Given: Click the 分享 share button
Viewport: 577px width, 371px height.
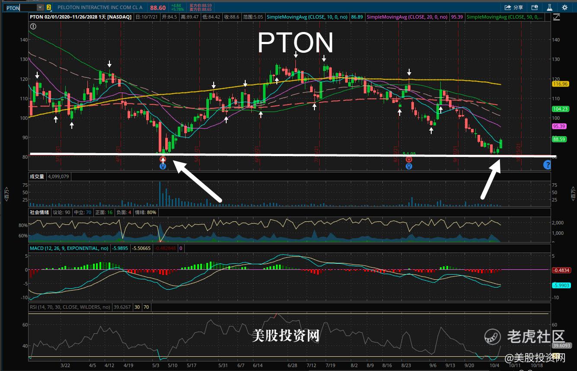Looking at the screenshot, I should (514, 7).
